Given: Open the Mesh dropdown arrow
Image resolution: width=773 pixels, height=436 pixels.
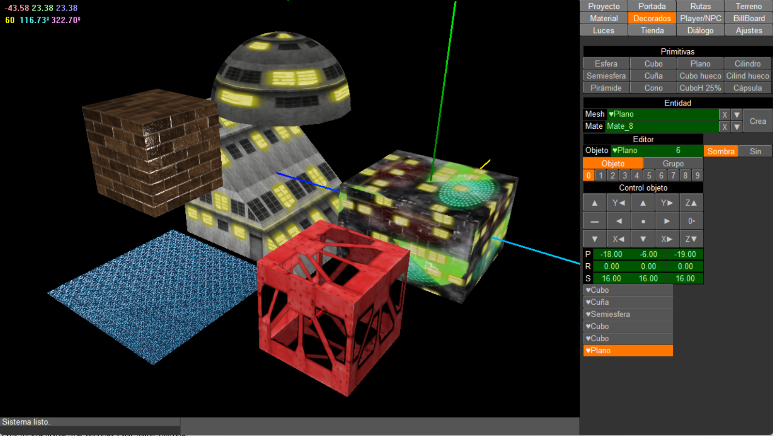Looking at the screenshot, I should (737, 115).
